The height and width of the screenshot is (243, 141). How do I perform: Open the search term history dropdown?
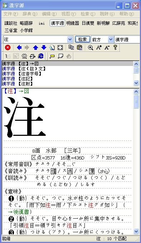[x=70, y=40]
